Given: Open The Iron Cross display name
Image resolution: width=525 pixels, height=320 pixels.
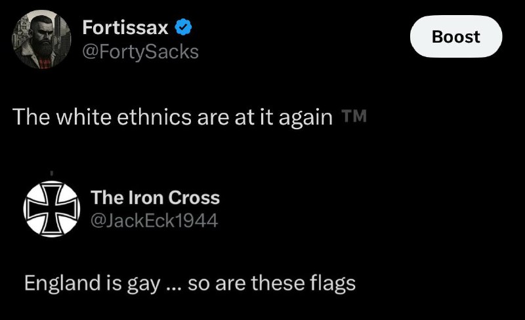Looking at the screenshot, I should pyautogui.click(x=155, y=197).
